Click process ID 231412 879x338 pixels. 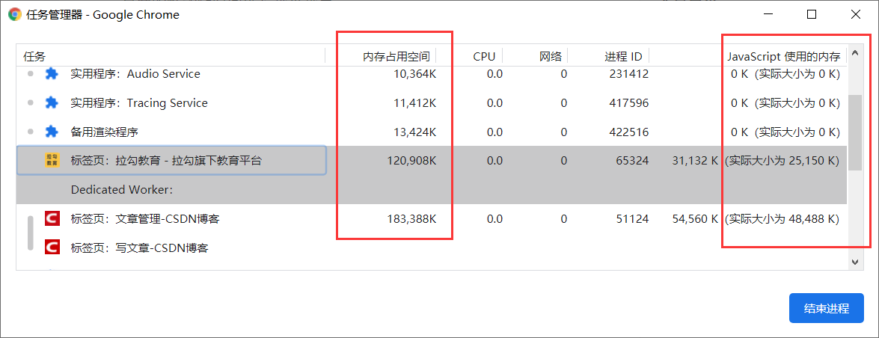tap(628, 73)
